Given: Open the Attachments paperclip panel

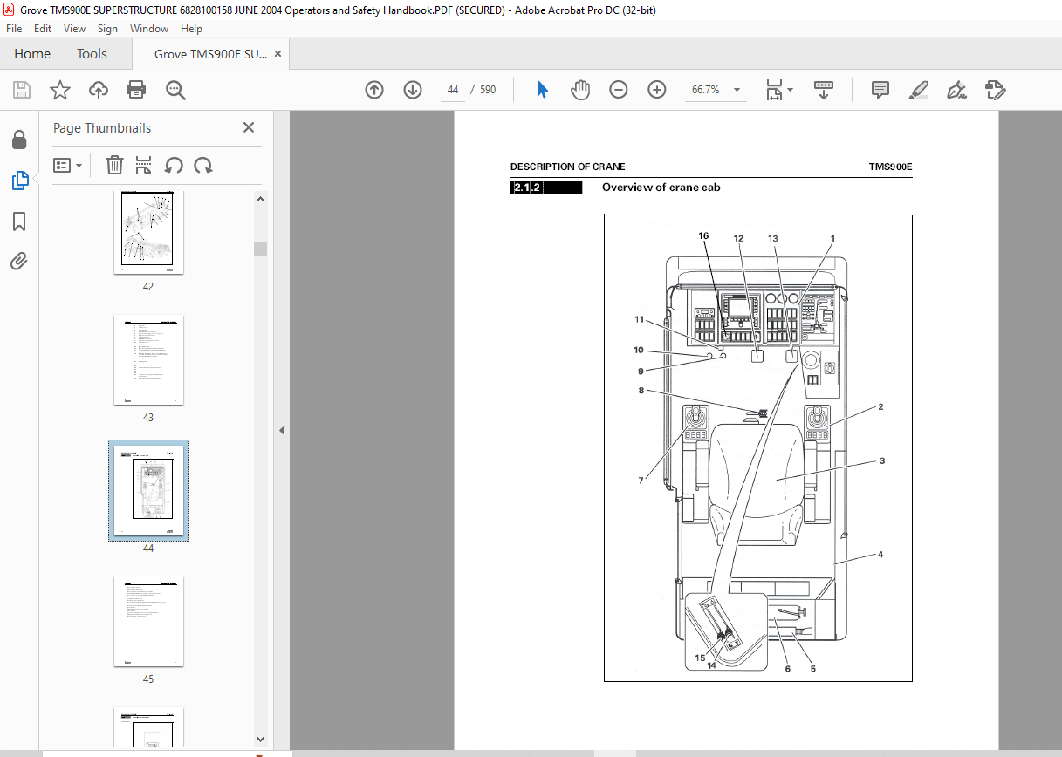Looking at the screenshot, I should click(x=19, y=261).
